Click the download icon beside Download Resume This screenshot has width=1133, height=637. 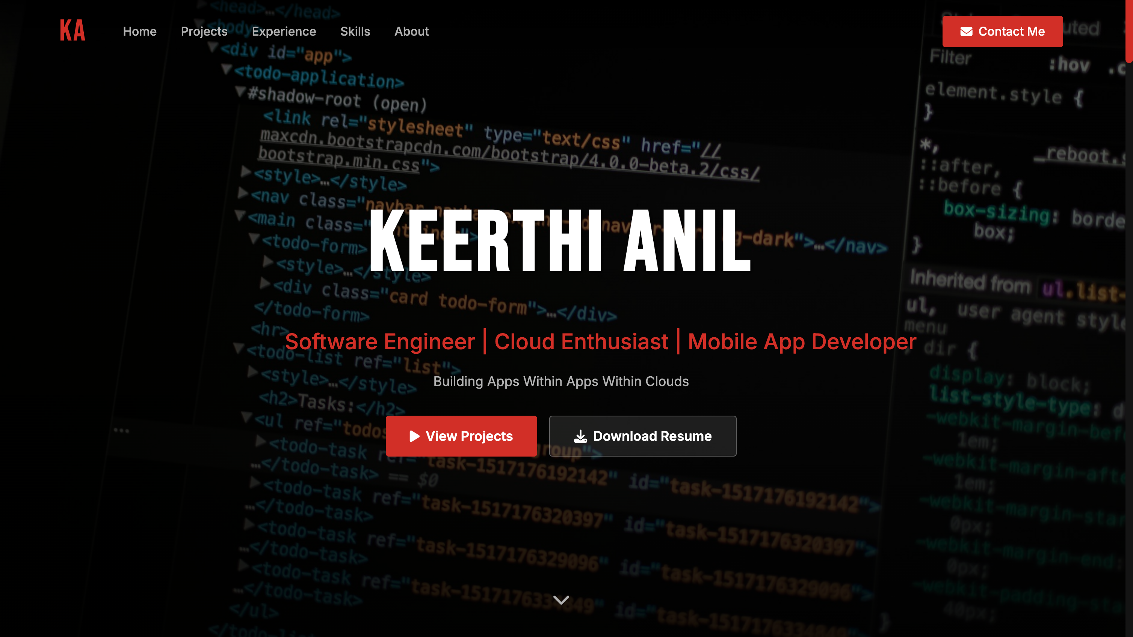point(580,436)
